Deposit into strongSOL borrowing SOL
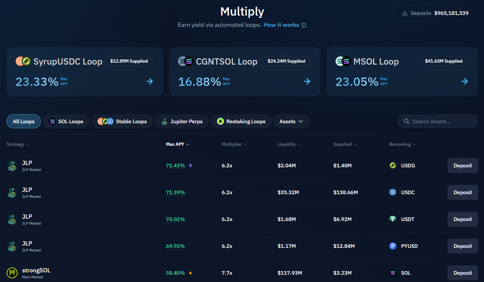This screenshot has width=484, height=282. click(463, 273)
